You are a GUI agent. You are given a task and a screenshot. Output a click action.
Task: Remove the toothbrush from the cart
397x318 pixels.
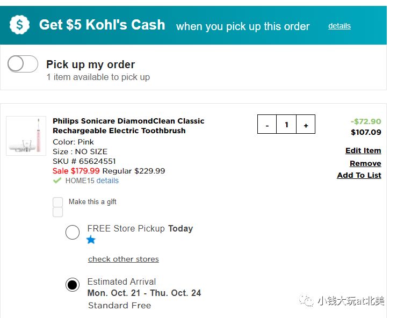click(x=365, y=163)
